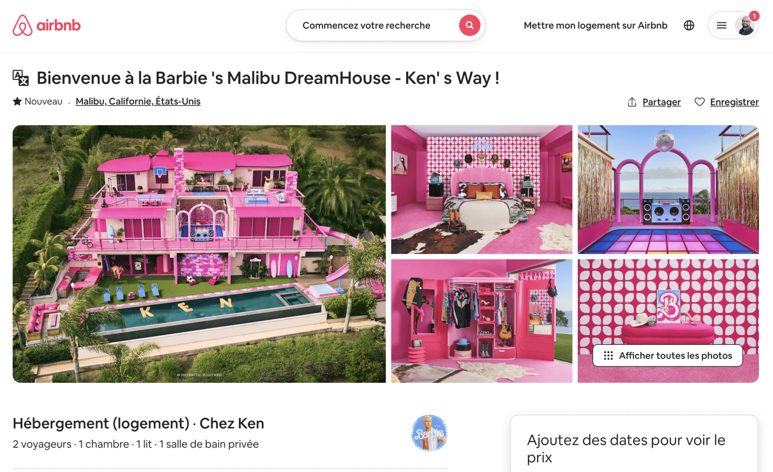Open the language globe selector
Viewport: 773px width, 472px height.
(689, 25)
